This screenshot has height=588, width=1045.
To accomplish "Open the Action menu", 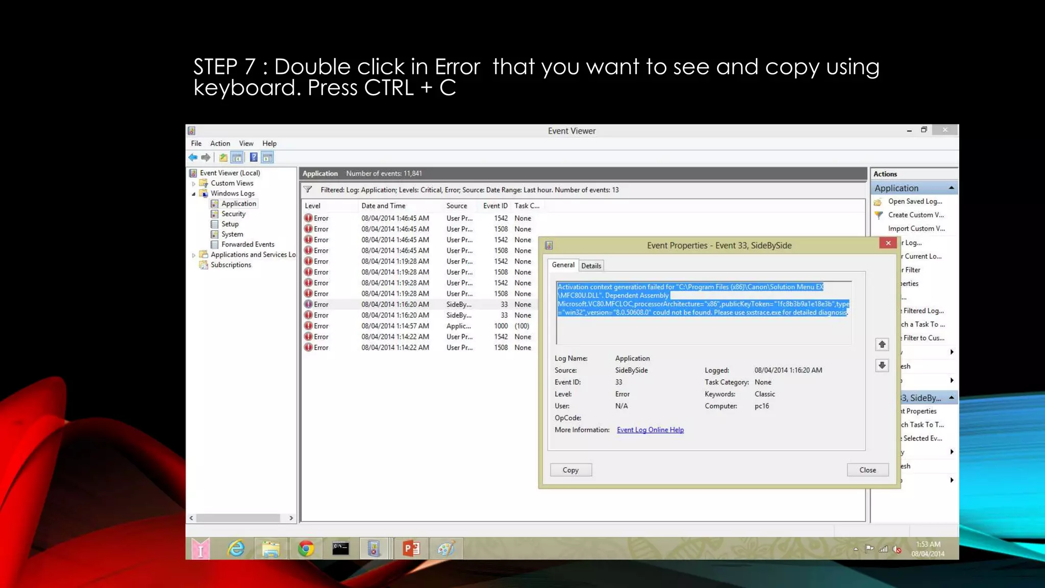I will [x=220, y=143].
